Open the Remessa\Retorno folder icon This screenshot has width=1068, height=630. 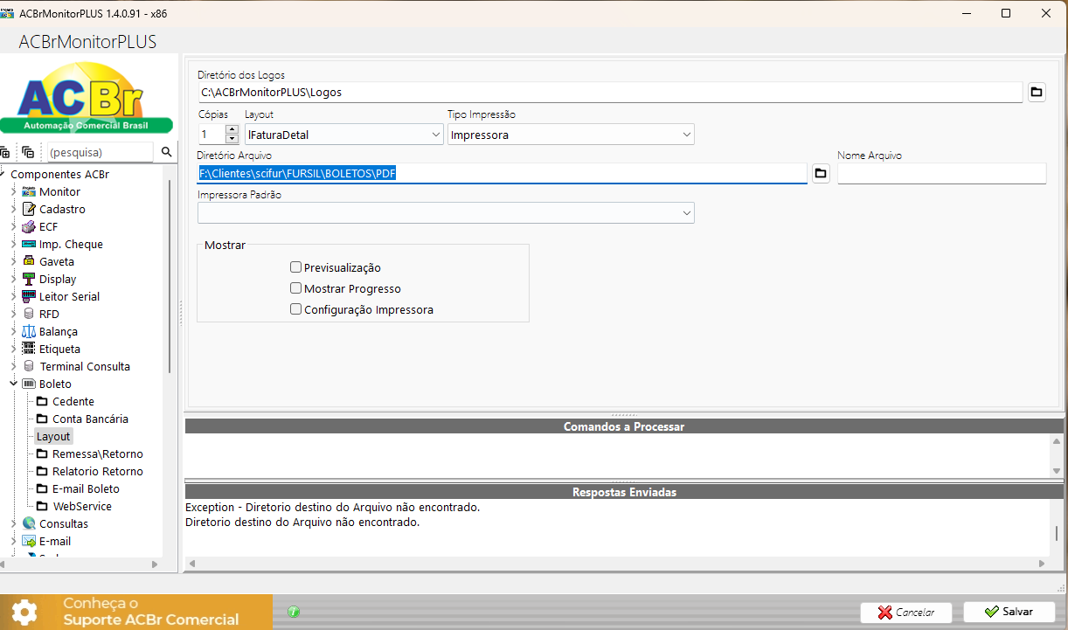43,453
